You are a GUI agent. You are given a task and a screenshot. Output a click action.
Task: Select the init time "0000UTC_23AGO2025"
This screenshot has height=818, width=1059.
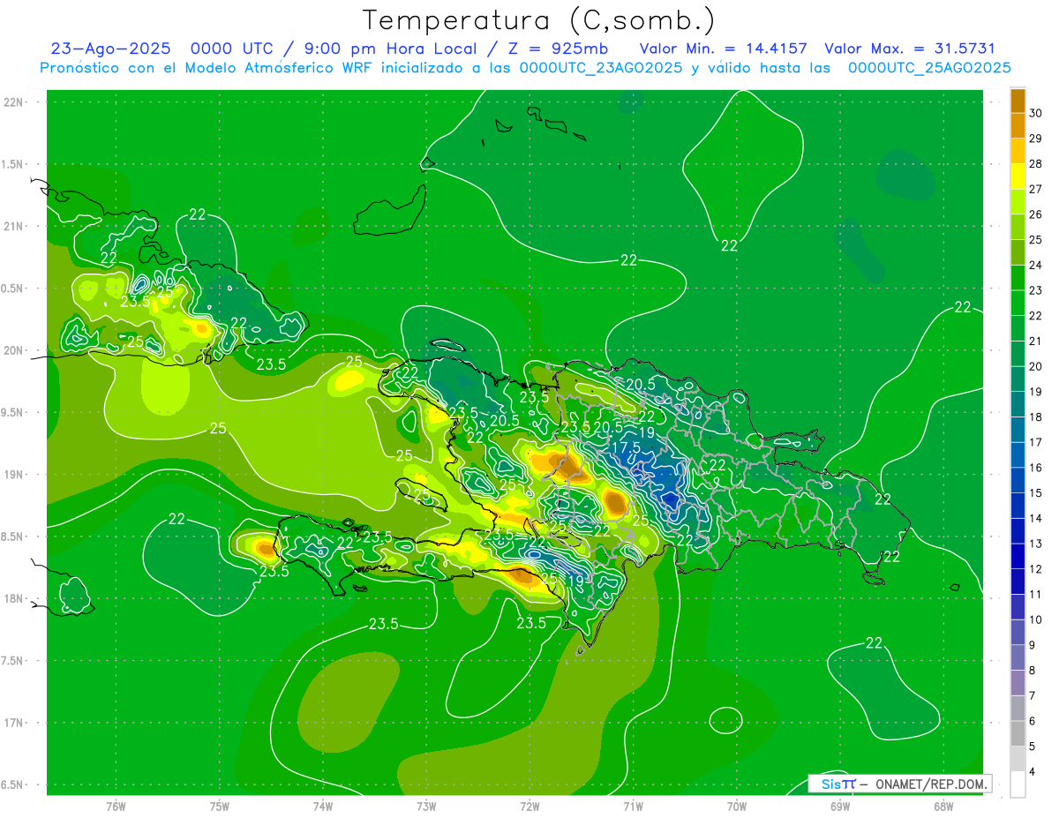(x=601, y=68)
